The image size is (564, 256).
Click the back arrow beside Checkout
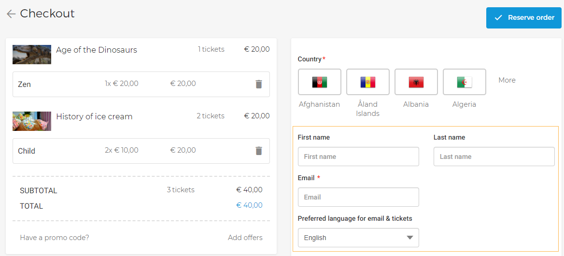tap(11, 14)
